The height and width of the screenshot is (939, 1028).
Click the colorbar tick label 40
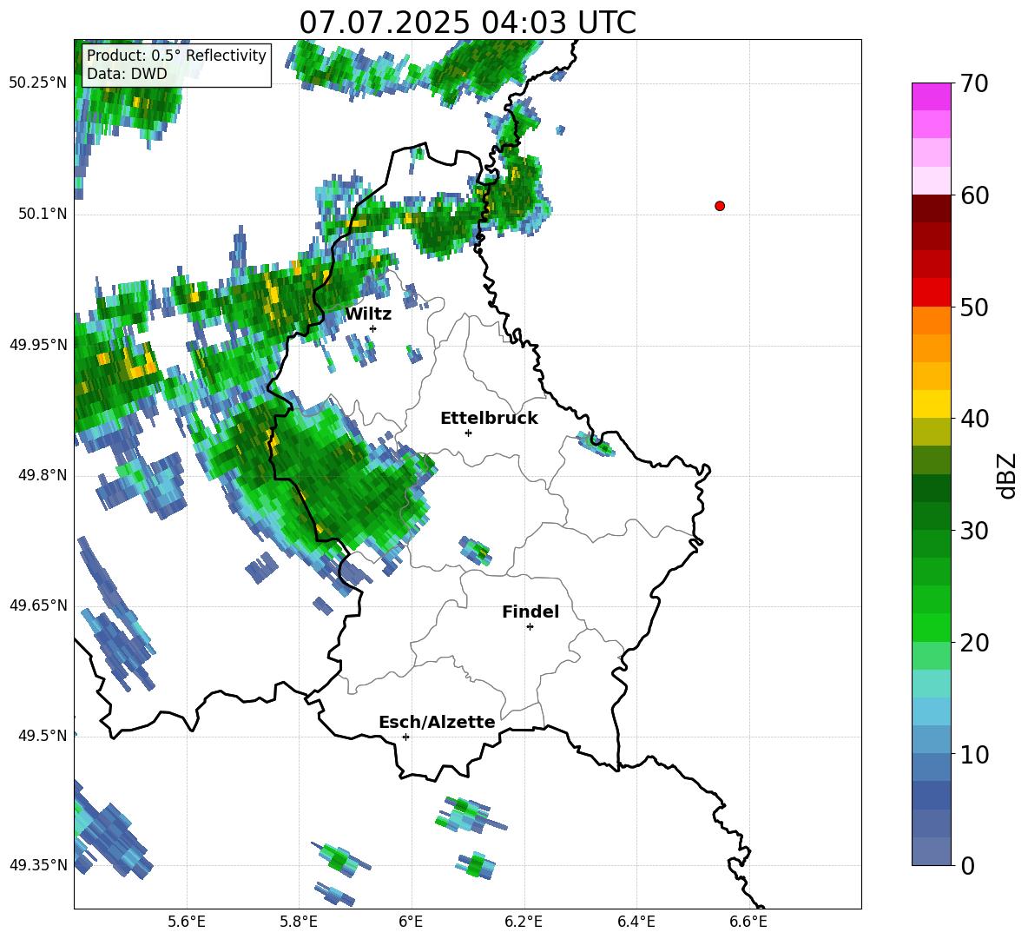pyautogui.click(x=973, y=419)
